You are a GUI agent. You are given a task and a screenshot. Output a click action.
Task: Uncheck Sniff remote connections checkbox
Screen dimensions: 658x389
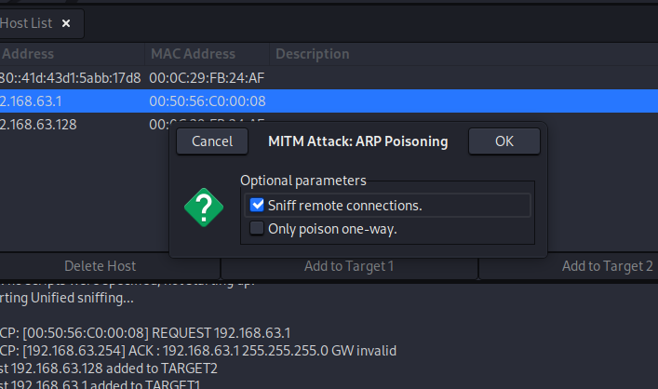(x=257, y=205)
